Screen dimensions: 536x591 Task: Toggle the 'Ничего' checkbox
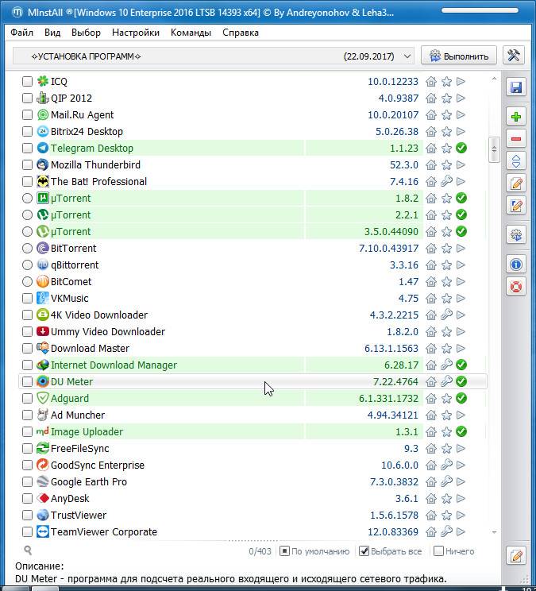[x=438, y=551]
